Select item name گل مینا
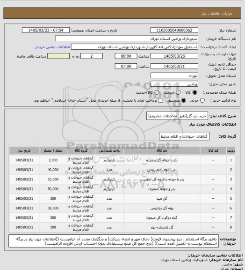 coord(162,199)
